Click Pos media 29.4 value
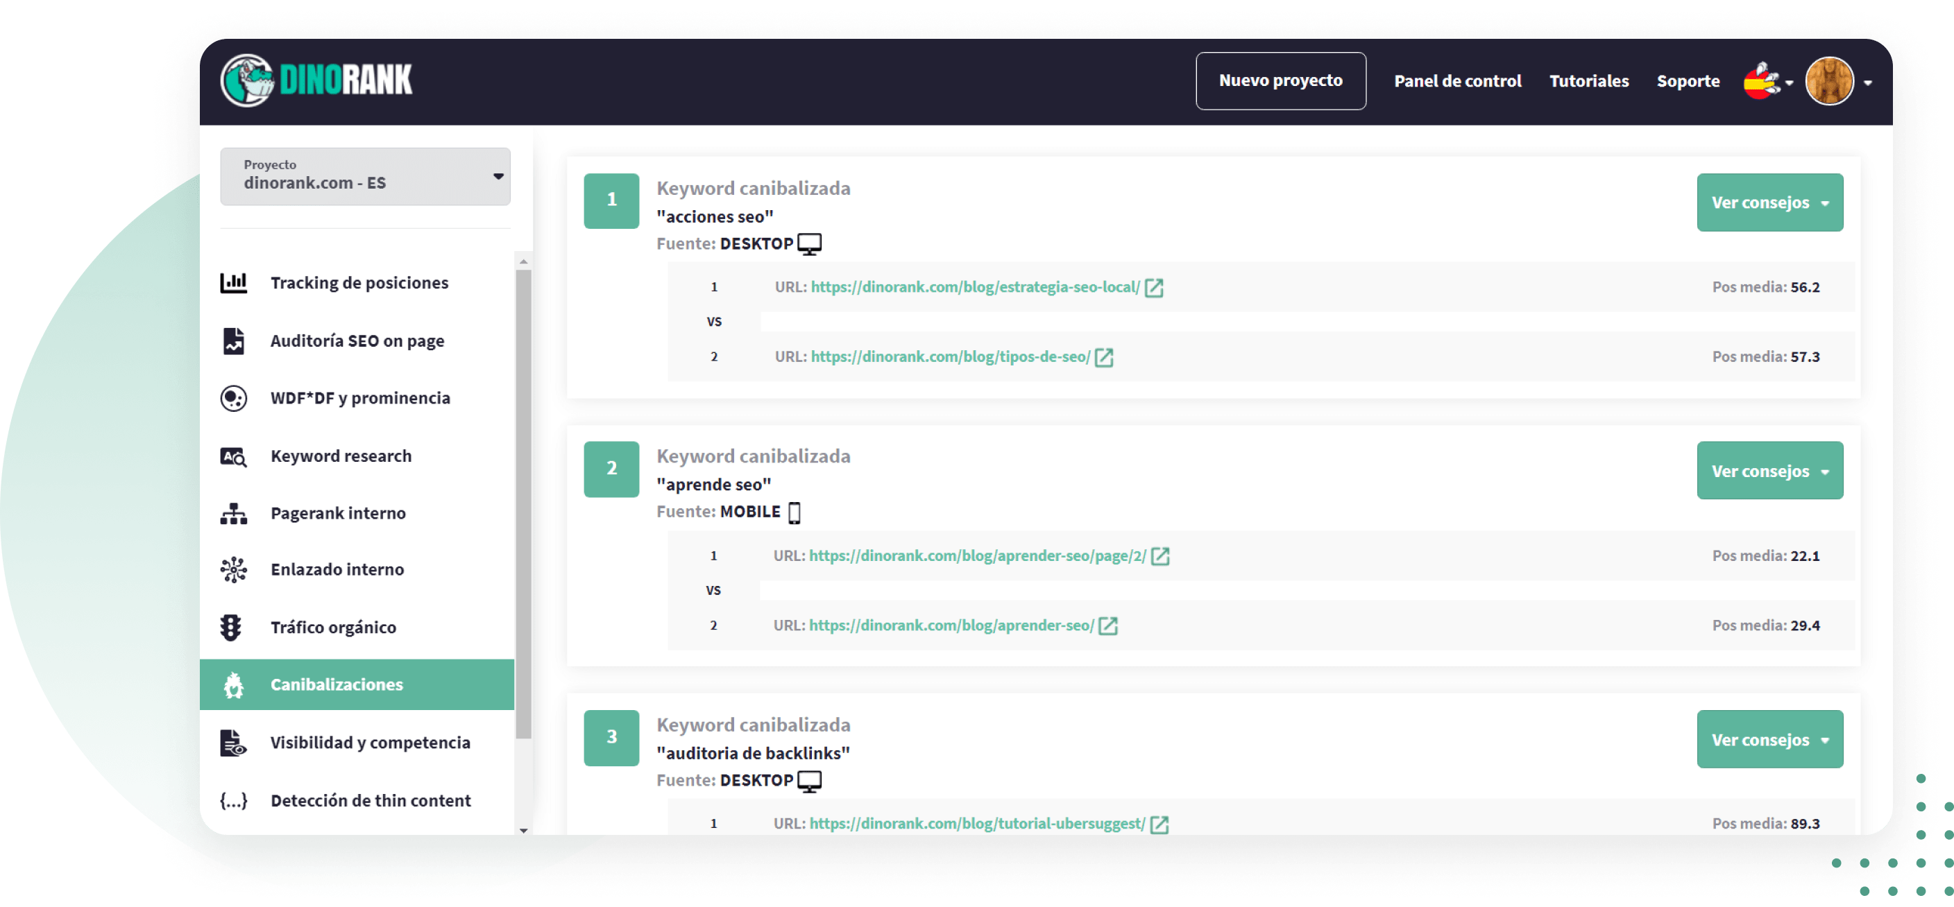This screenshot has height=907, width=1954. 1806,626
